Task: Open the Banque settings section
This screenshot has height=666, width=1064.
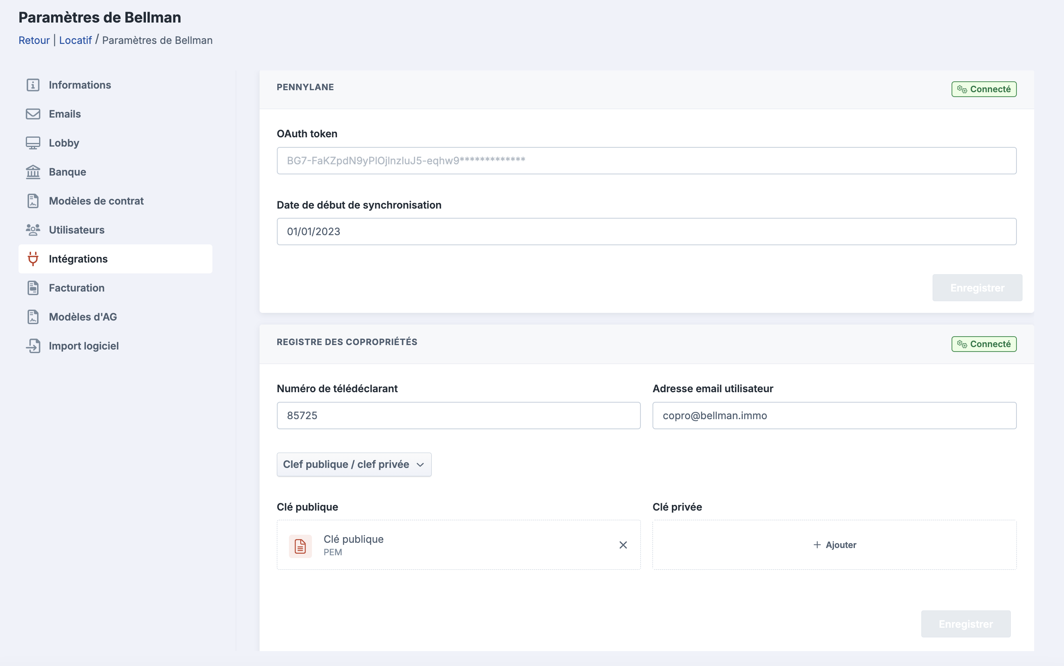Action: [116, 172]
